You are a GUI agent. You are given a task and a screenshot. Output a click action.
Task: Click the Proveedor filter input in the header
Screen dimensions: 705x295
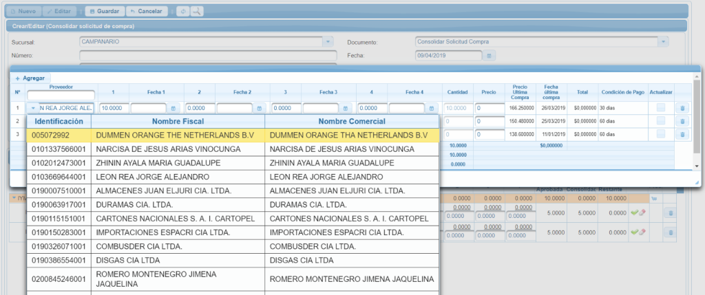click(x=61, y=95)
